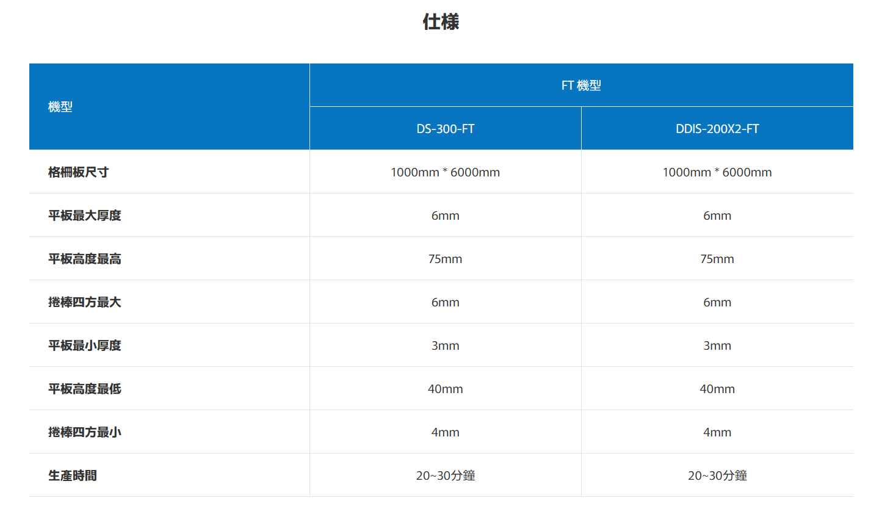Select the 生產時間 row label
882x517 pixels.
coord(73,475)
